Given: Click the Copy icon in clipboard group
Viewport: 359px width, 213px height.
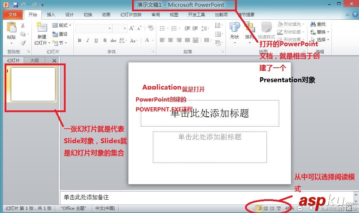Looking at the screenshot, I should (x=23, y=34).
